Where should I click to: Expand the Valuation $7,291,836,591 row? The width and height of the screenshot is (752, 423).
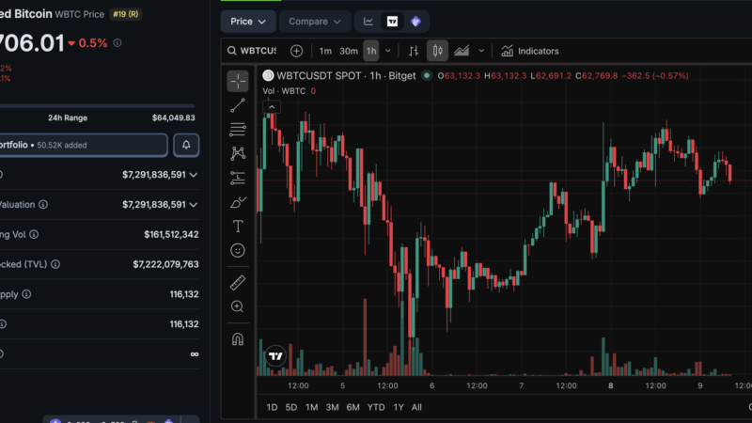(194, 205)
